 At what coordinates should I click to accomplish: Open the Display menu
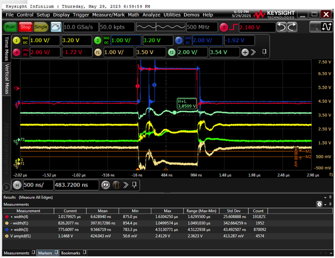point(61,15)
